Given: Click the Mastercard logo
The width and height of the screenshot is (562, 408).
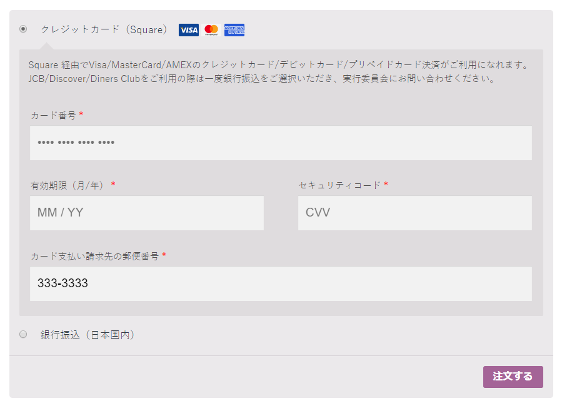Looking at the screenshot, I should coord(211,30).
